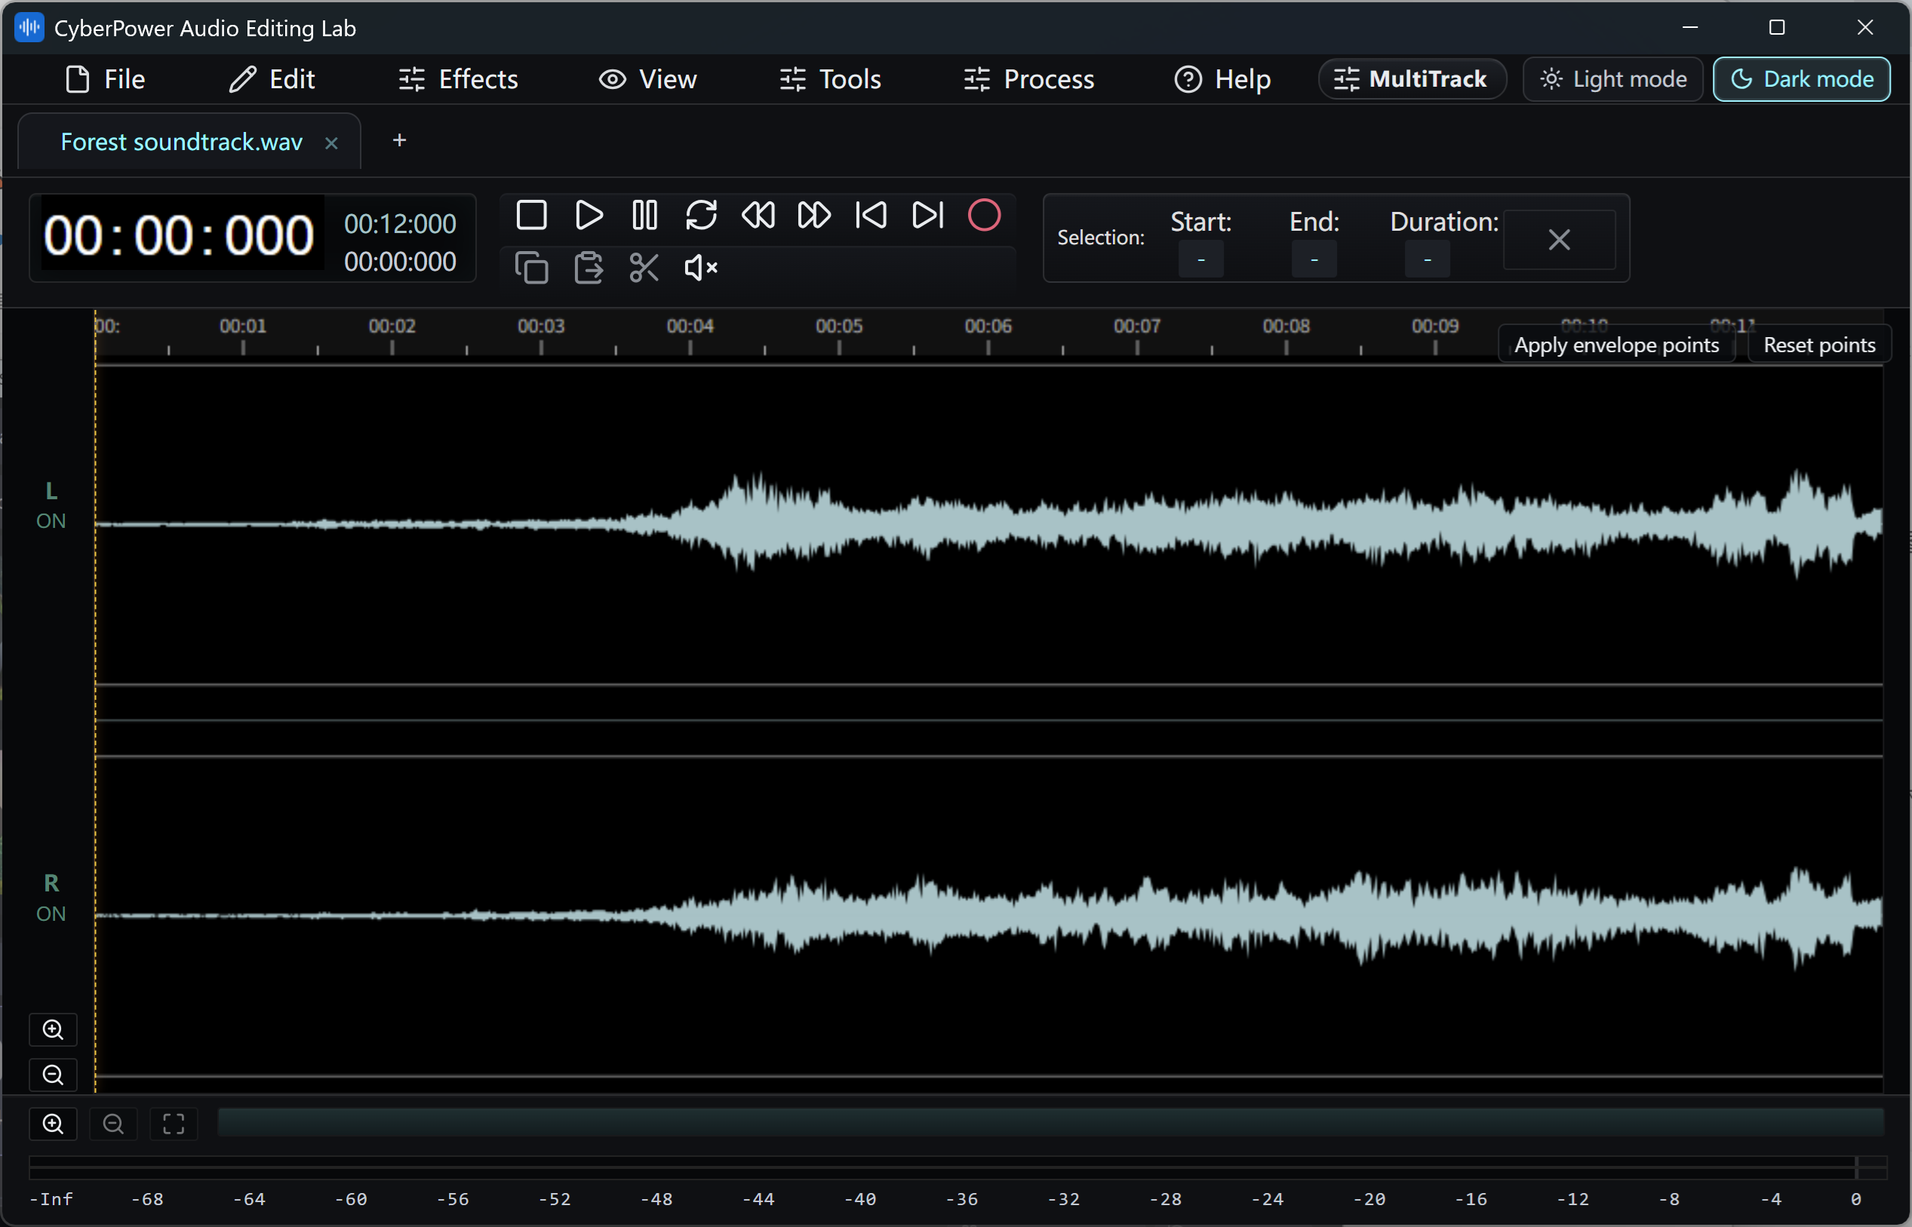Zoom in horizontally on the timeline
Image resolution: width=1912 pixels, height=1227 pixels.
tap(54, 1124)
